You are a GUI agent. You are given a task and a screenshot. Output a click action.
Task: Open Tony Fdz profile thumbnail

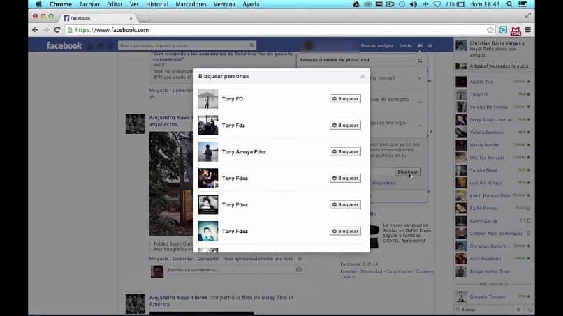[208, 125]
